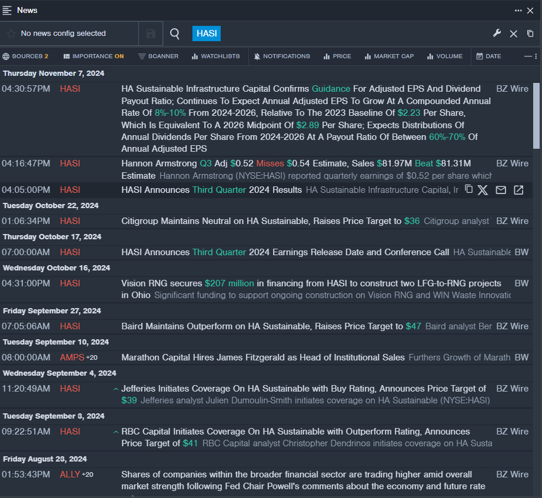Open the Sources filter dropdown
Image resolution: width=542 pixels, height=498 pixels.
25,56
